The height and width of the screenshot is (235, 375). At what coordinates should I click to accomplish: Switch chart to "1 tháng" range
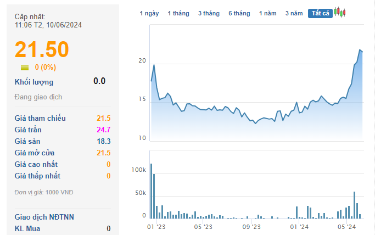[x=178, y=13]
